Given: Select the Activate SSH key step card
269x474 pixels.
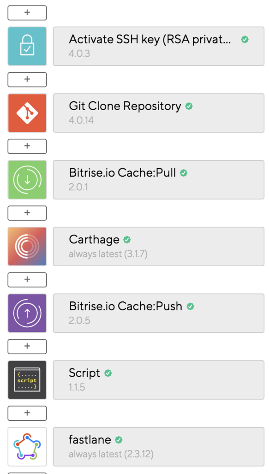Looking at the screenshot, I should [x=159, y=46].
